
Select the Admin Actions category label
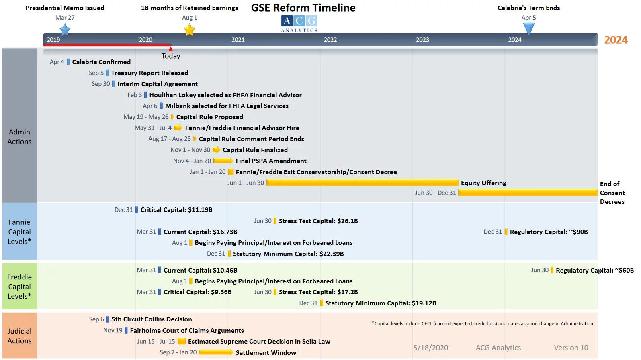(x=19, y=137)
